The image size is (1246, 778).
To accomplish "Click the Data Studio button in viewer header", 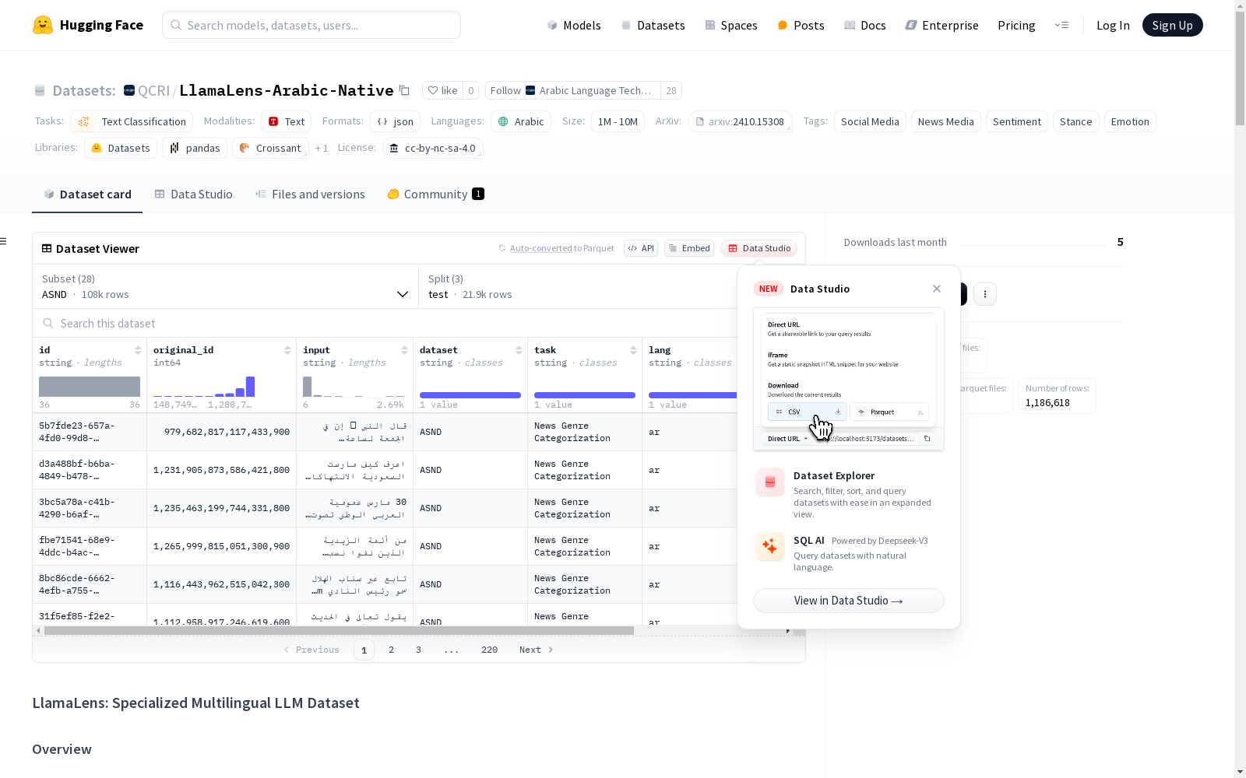I will pos(759,248).
